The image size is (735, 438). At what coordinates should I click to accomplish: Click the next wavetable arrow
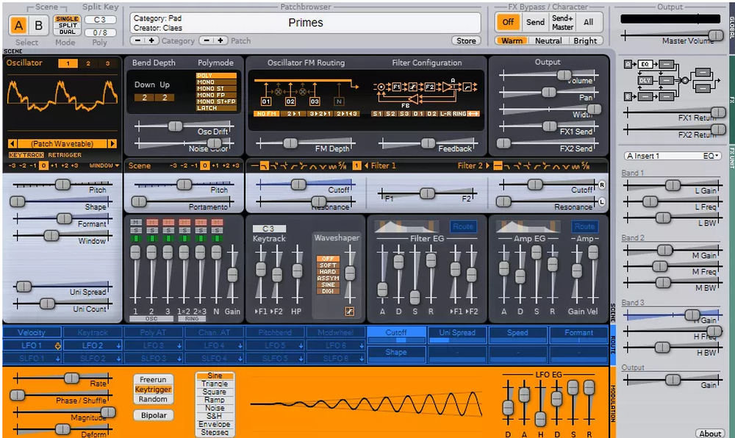point(112,144)
